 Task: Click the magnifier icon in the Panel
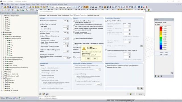172,73
